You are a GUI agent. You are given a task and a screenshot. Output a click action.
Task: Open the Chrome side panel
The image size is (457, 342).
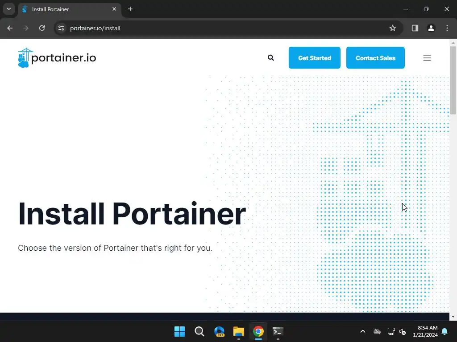(415, 28)
